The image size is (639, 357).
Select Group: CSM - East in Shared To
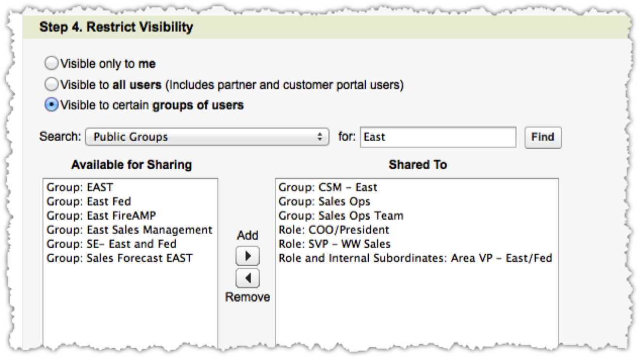click(328, 187)
